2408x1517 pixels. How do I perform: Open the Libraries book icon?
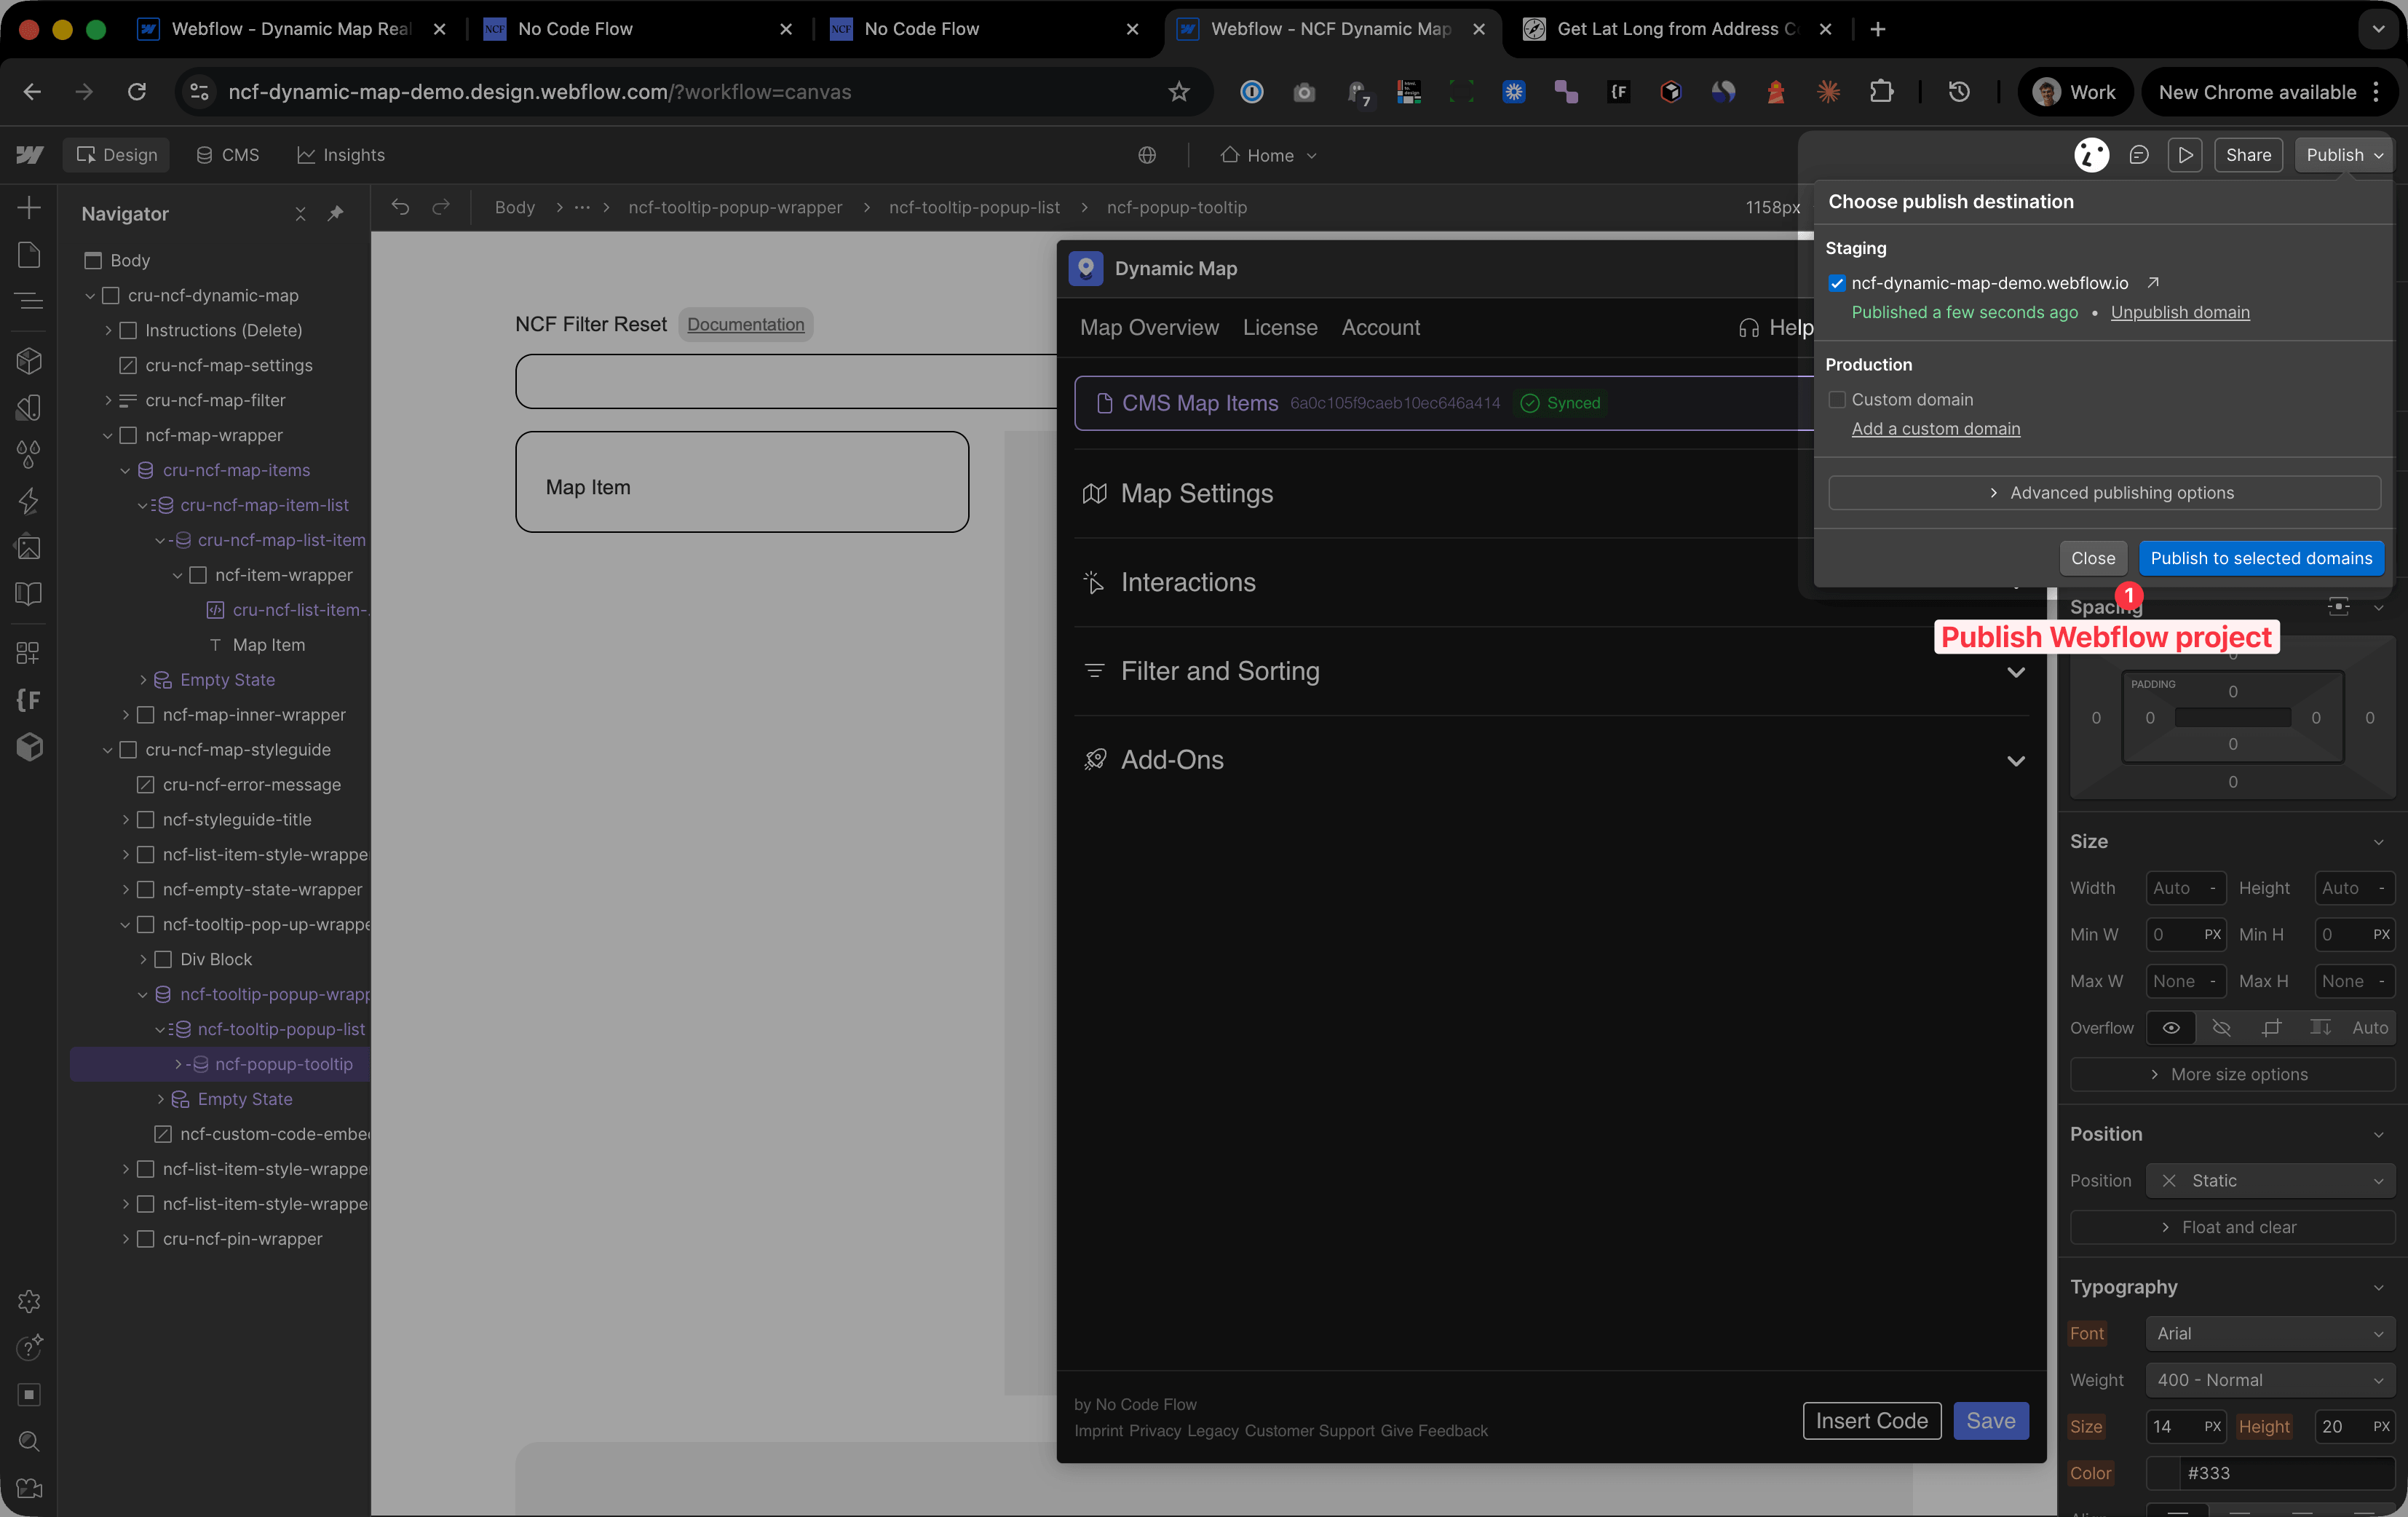(x=29, y=594)
